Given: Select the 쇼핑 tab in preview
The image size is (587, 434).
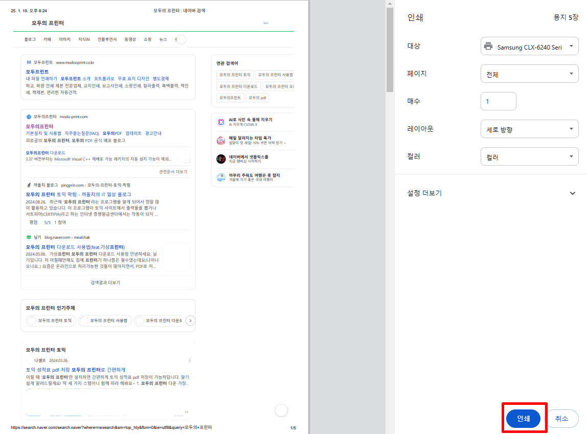Looking at the screenshot, I should pos(147,39).
